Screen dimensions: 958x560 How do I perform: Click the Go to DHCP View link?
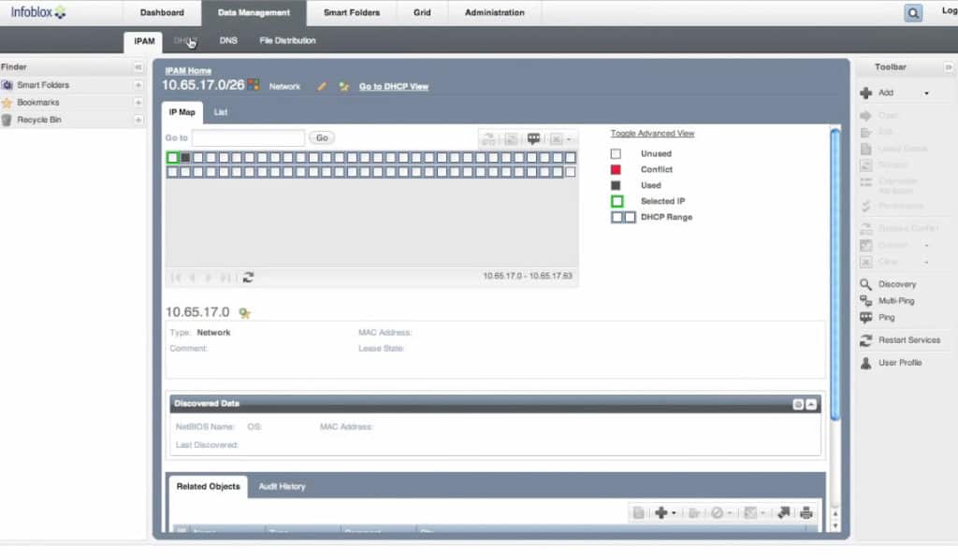click(394, 87)
